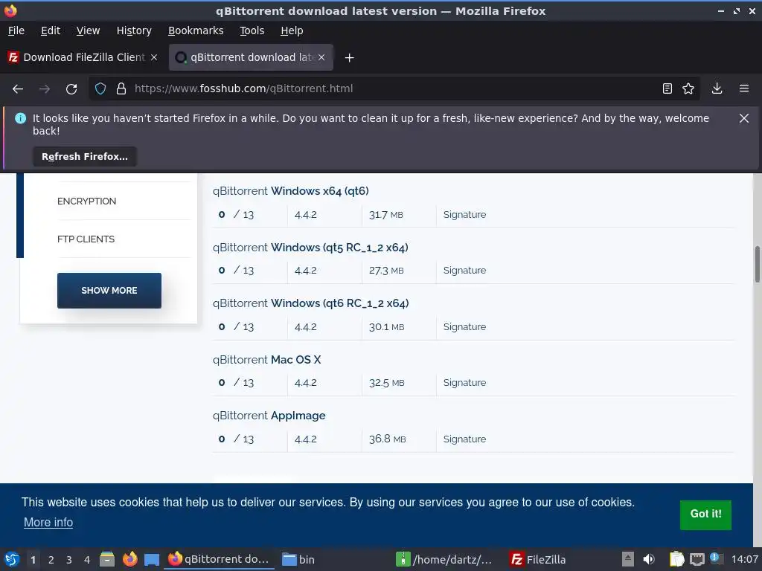Download qBittorrent Mac OS X
762x571 pixels.
pos(267,359)
